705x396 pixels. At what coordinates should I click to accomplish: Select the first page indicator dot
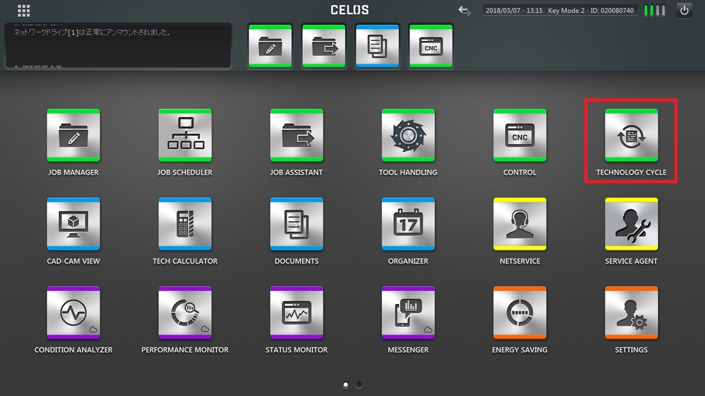tap(345, 385)
